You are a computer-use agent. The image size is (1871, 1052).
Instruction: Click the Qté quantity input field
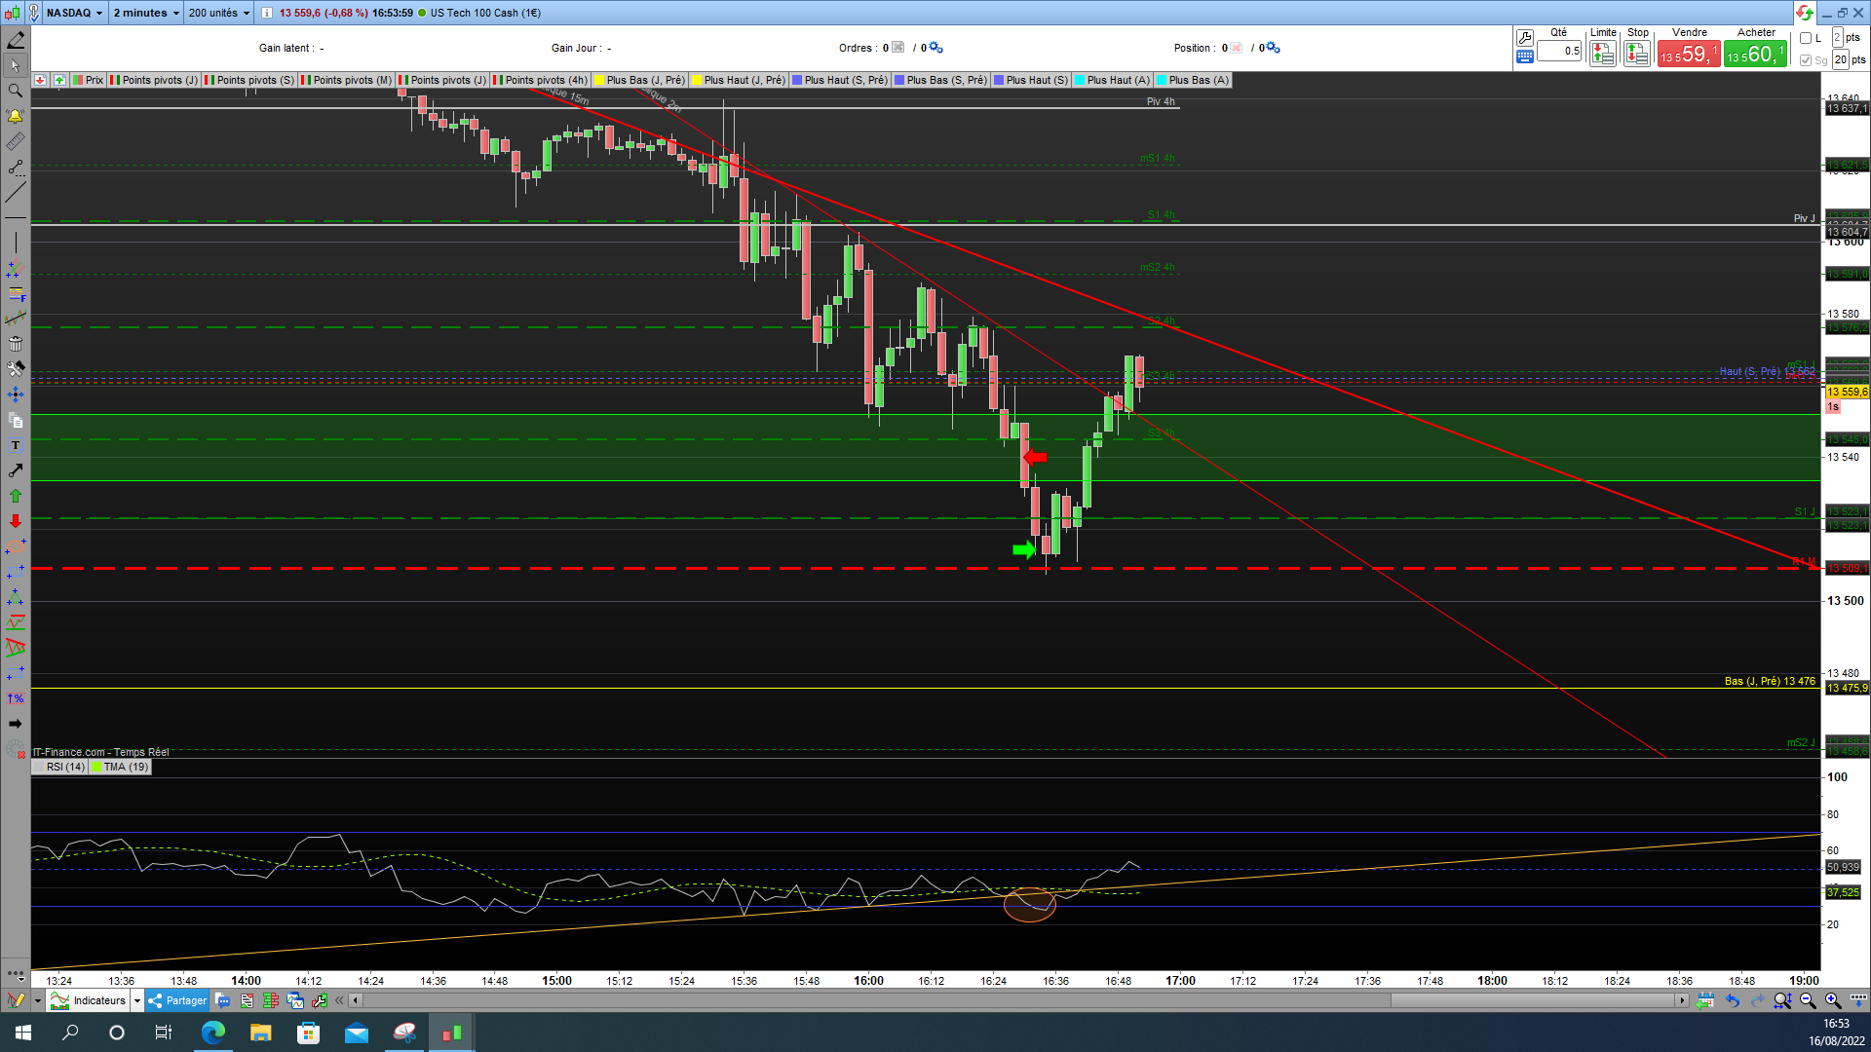point(1559,51)
